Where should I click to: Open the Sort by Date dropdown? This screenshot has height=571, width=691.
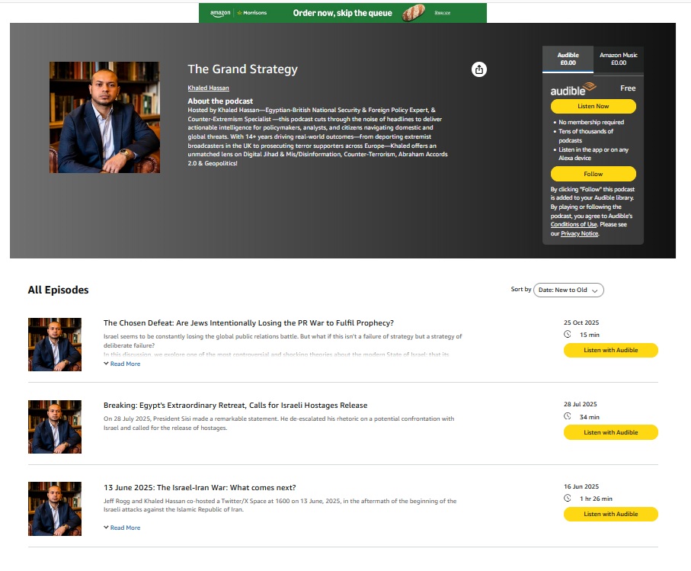tap(568, 290)
